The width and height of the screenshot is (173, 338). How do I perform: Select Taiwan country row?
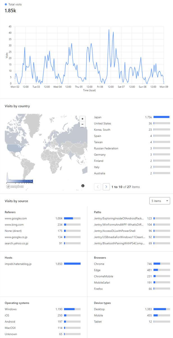(x=132, y=142)
